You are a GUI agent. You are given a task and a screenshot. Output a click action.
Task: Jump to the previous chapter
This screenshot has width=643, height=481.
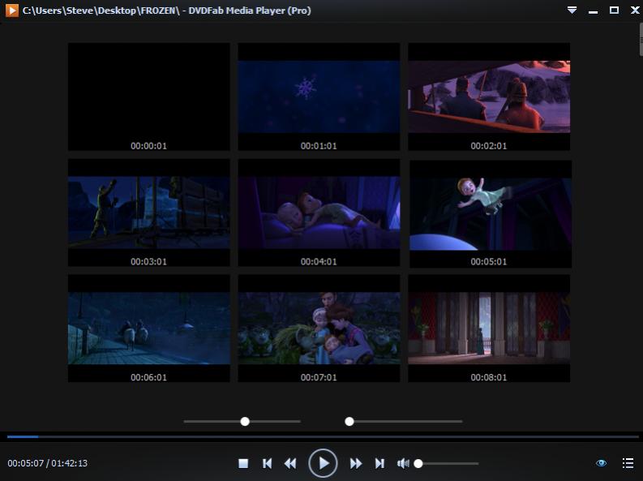[x=267, y=463]
